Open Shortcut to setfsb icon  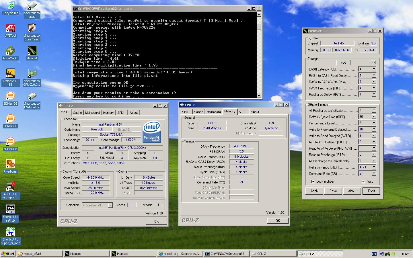pos(10,214)
